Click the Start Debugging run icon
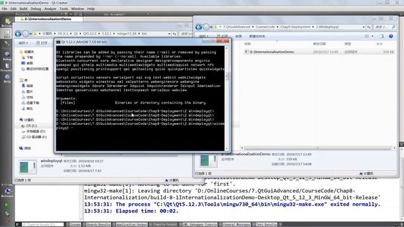The width and height of the screenshot is (404, 227). [x=7, y=213]
